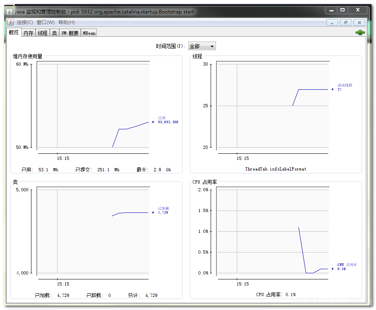This screenshot has width=376, height=310.
Task: Click the CPU 占用率 0.1% legend label
Action: coord(347,267)
